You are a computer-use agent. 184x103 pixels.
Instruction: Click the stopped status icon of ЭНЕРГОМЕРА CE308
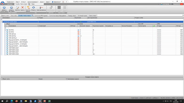[78, 54]
